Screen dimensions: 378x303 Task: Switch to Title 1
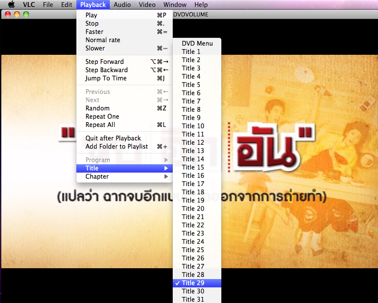pos(197,52)
